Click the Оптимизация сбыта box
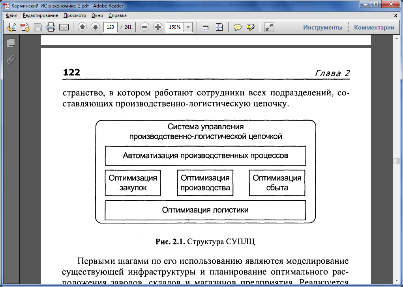Image resolution: width=403 pixels, height=287 pixels. pos(277,183)
